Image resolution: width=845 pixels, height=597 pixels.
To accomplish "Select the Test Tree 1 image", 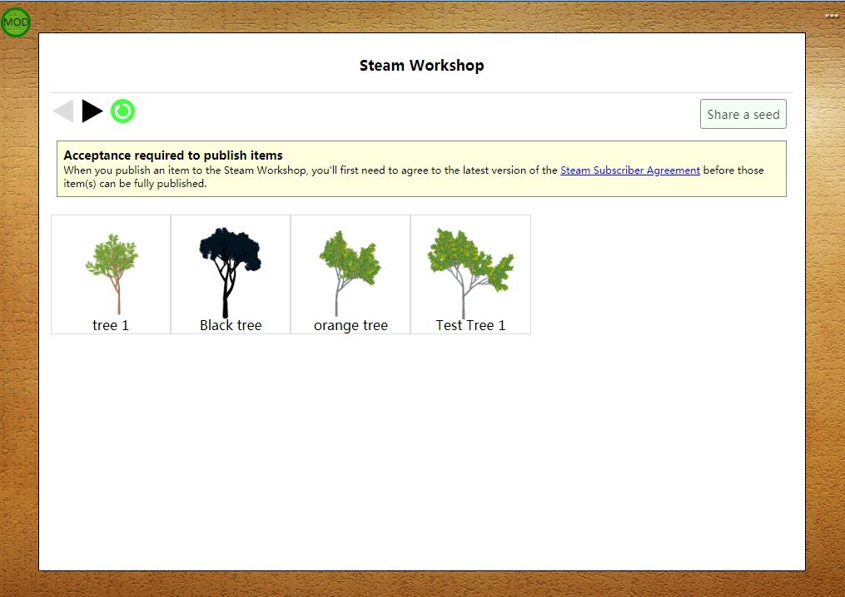I will [x=470, y=273].
